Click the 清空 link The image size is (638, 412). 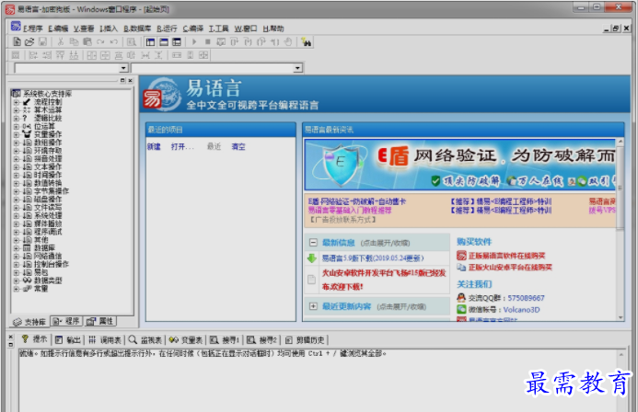238,146
